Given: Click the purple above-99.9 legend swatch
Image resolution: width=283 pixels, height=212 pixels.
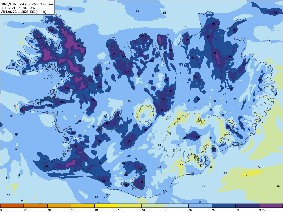Looking at the screenshot, I should [x=271, y=206].
